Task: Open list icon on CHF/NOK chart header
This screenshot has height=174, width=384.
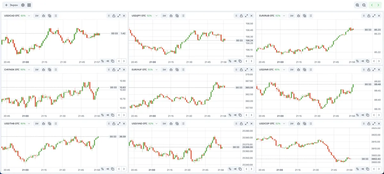Action: tap(56, 69)
